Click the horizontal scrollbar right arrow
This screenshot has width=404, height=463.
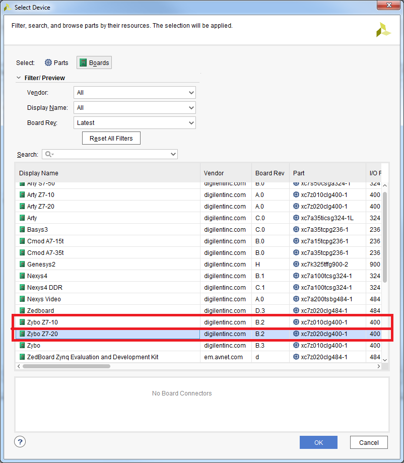pyautogui.click(x=379, y=366)
